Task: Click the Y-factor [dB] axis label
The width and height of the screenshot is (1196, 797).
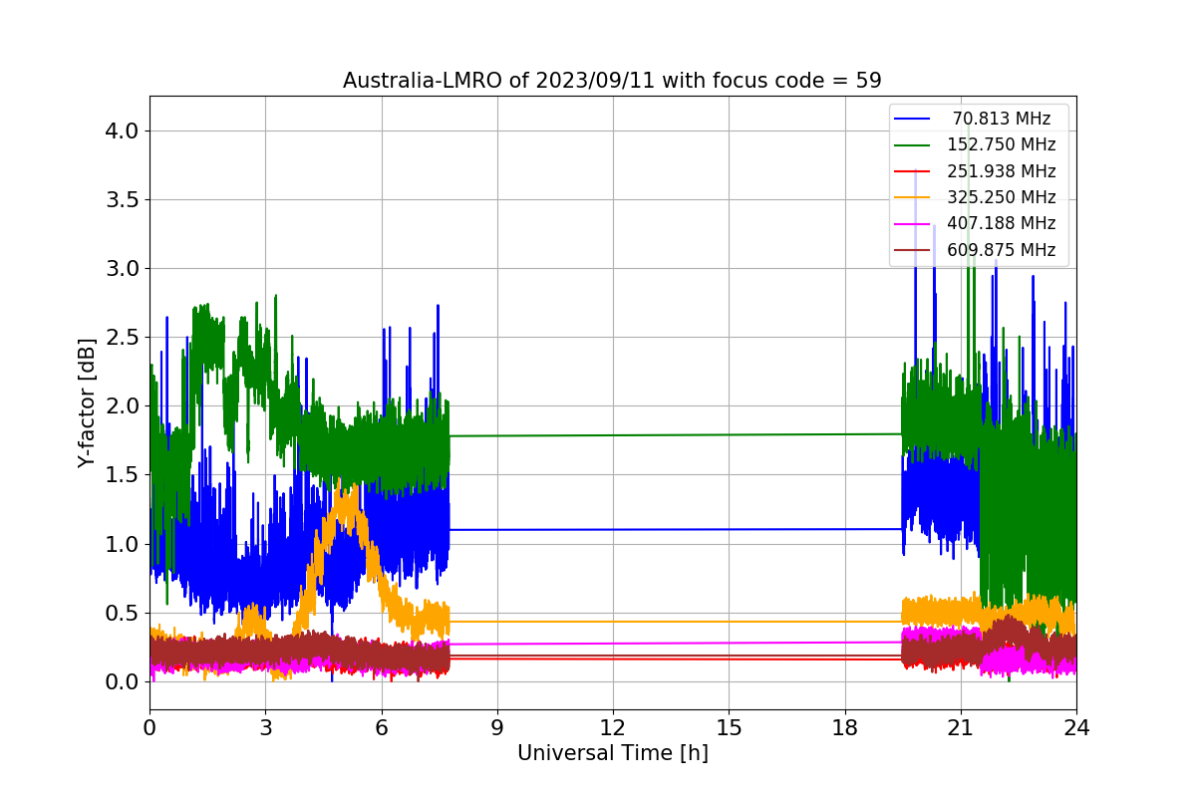Action: (x=87, y=402)
